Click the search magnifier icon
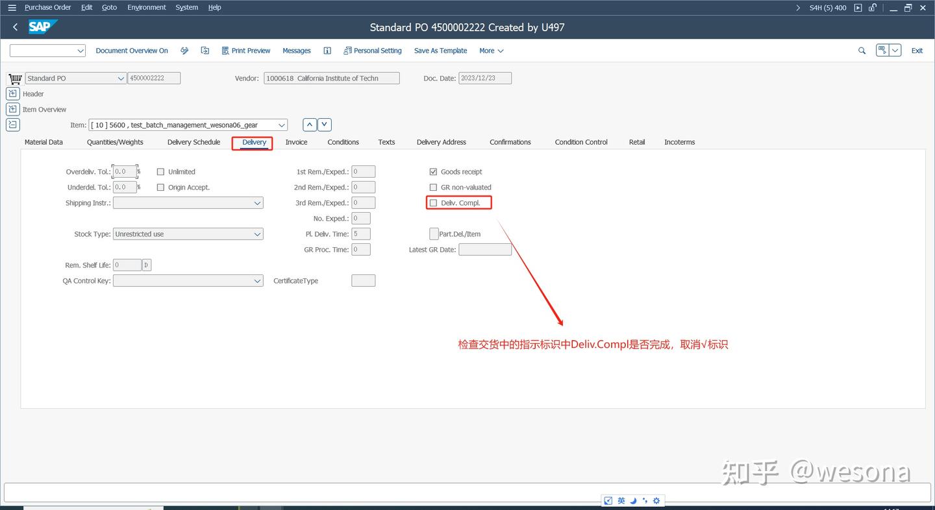Image resolution: width=935 pixels, height=510 pixels. tap(862, 51)
